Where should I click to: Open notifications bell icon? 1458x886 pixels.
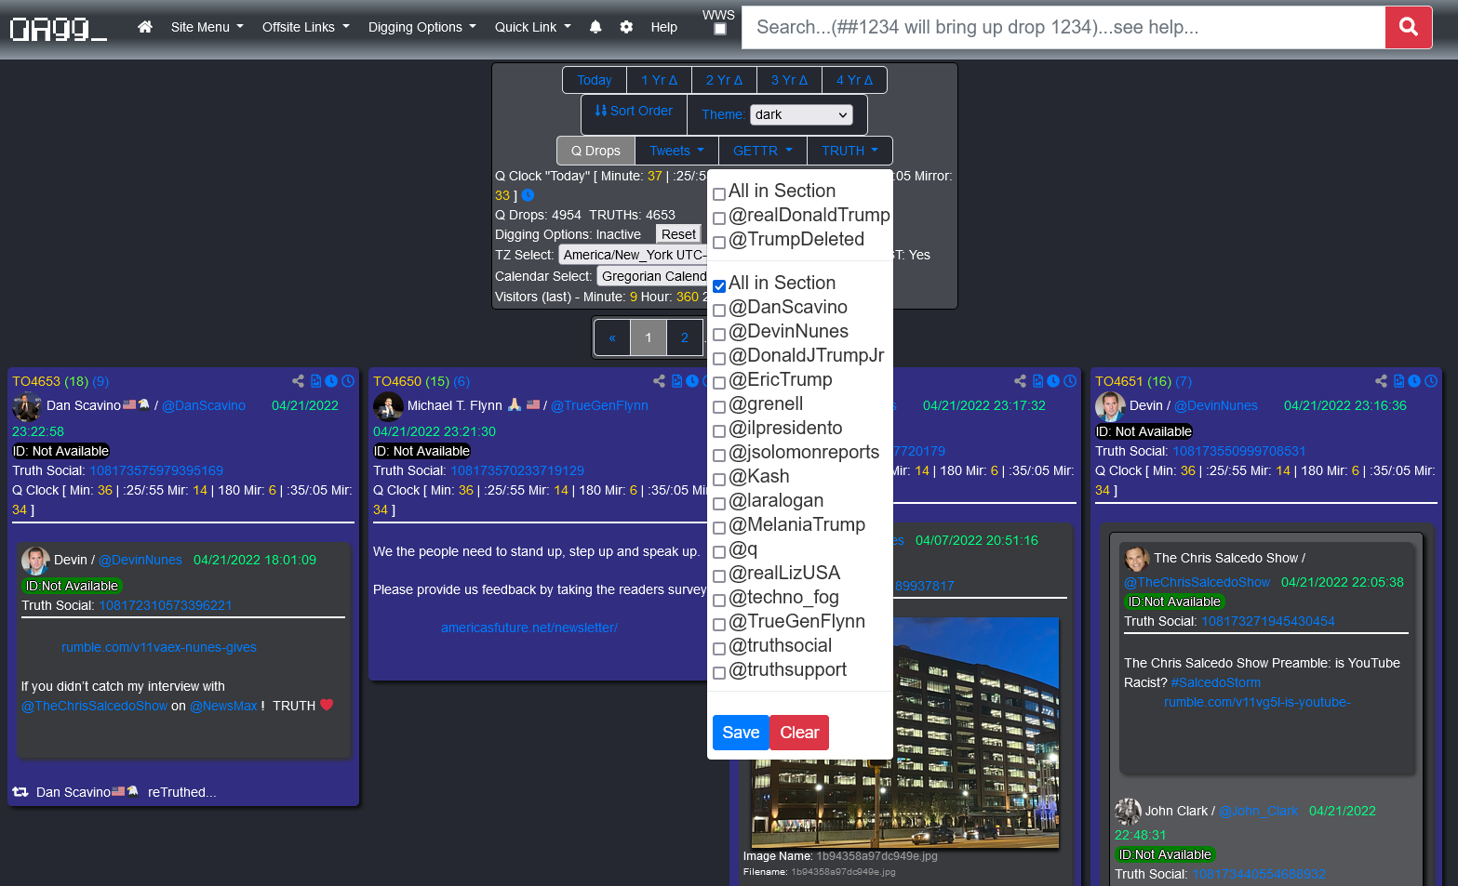pyautogui.click(x=595, y=27)
